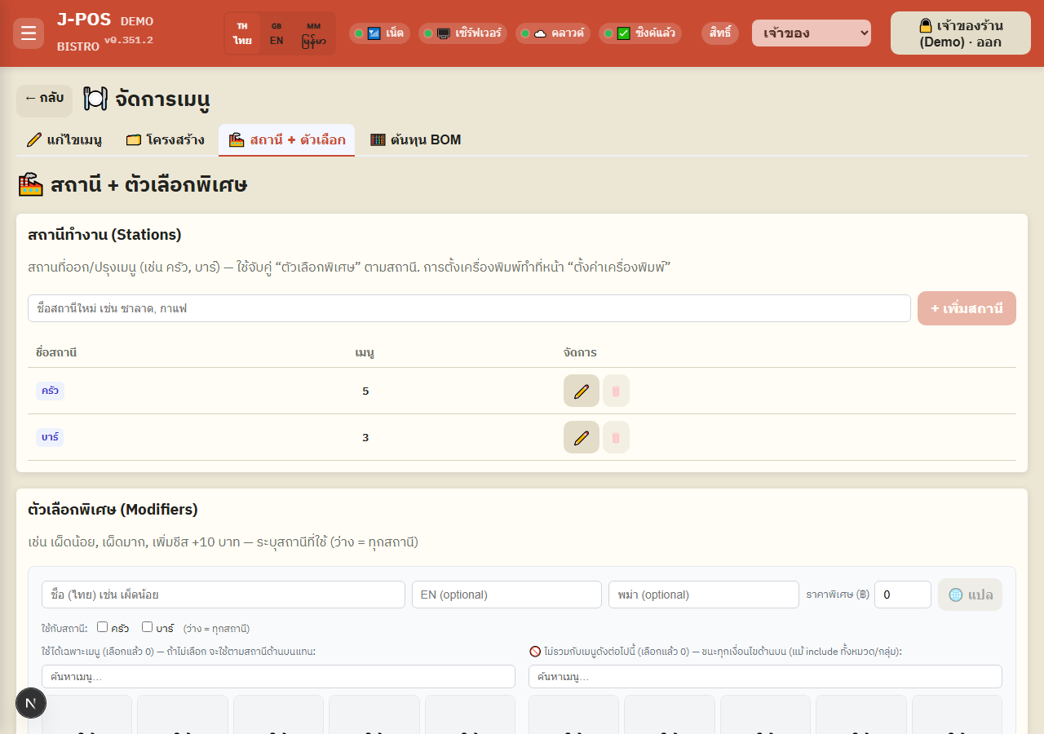Focus the menu search under ใช้ได้เฉพาะเมนู
This screenshot has height=734, width=1044.
278,676
